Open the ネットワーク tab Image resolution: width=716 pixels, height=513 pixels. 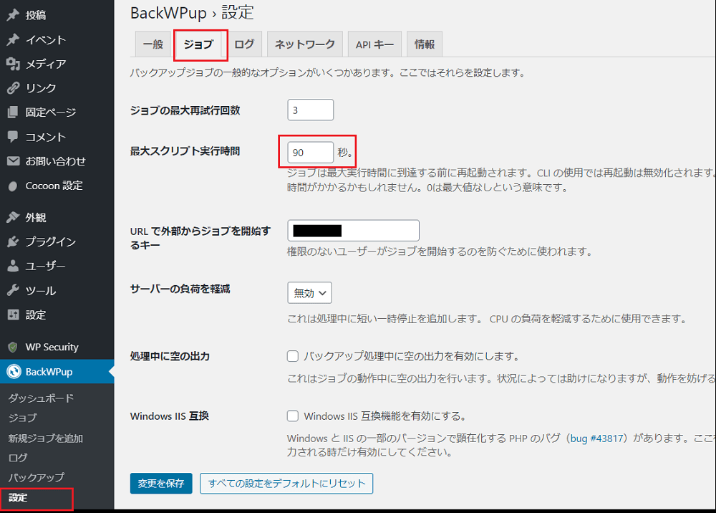click(x=305, y=44)
